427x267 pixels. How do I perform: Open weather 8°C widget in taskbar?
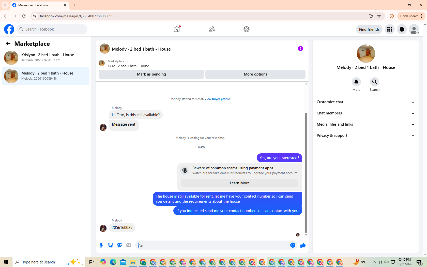pos(360,262)
